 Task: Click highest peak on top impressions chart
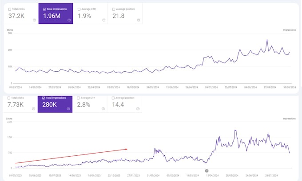click(x=267, y=40)
